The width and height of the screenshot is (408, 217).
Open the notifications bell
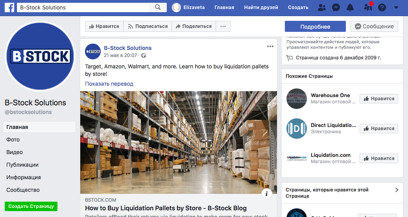coord(350,7)
